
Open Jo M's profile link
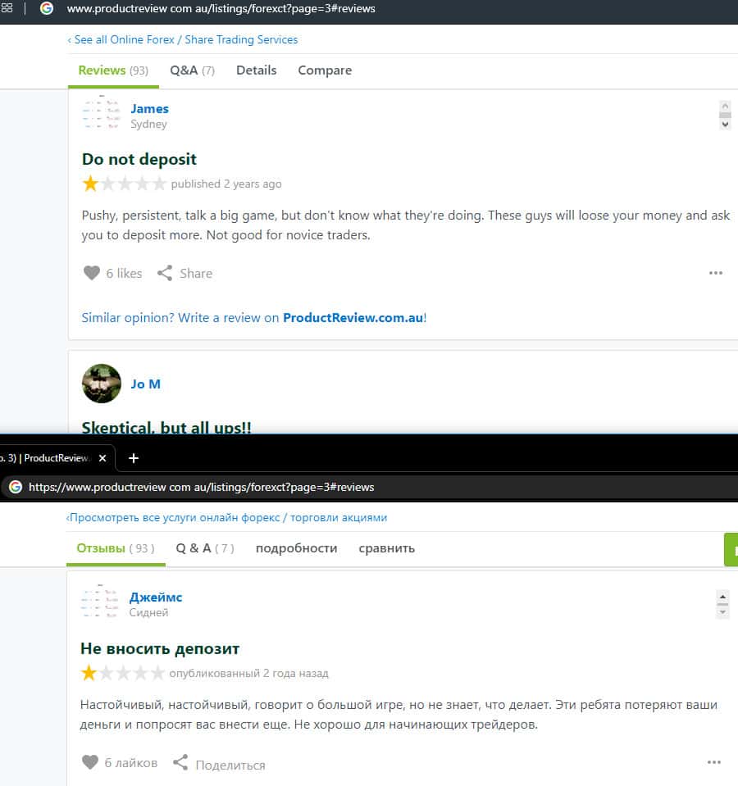145,384
